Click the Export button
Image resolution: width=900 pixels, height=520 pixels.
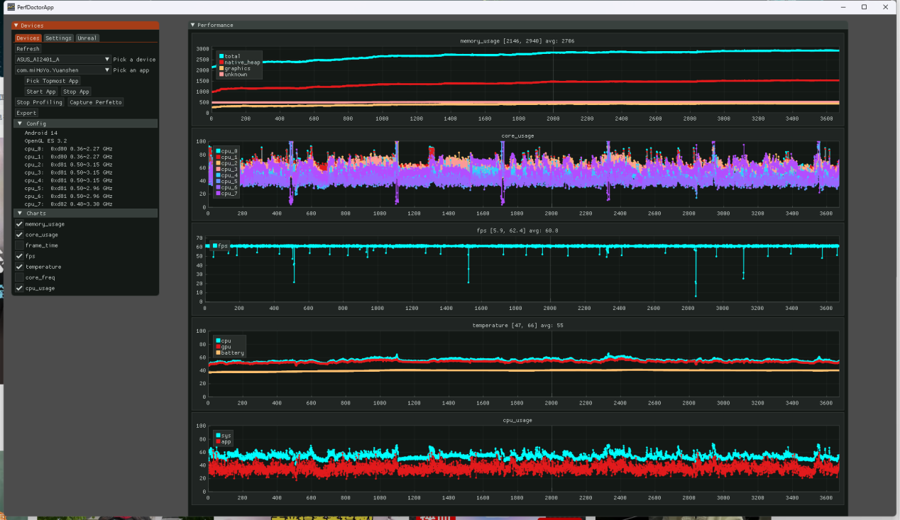coord(26,113)
